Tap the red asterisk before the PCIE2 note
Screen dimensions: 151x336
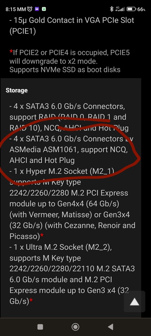11,52
